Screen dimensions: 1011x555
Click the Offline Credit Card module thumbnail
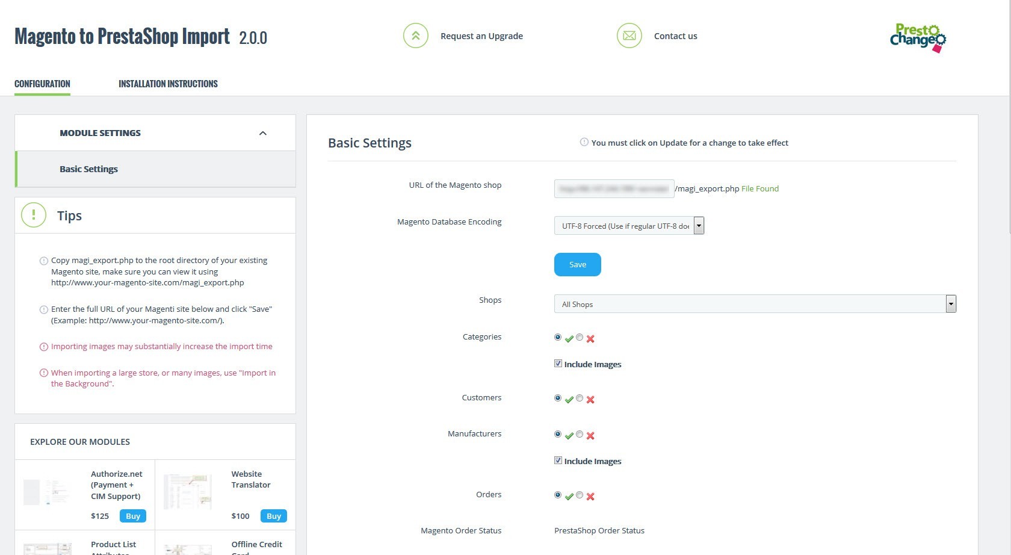pyautogui.click(x=188, y=550)
